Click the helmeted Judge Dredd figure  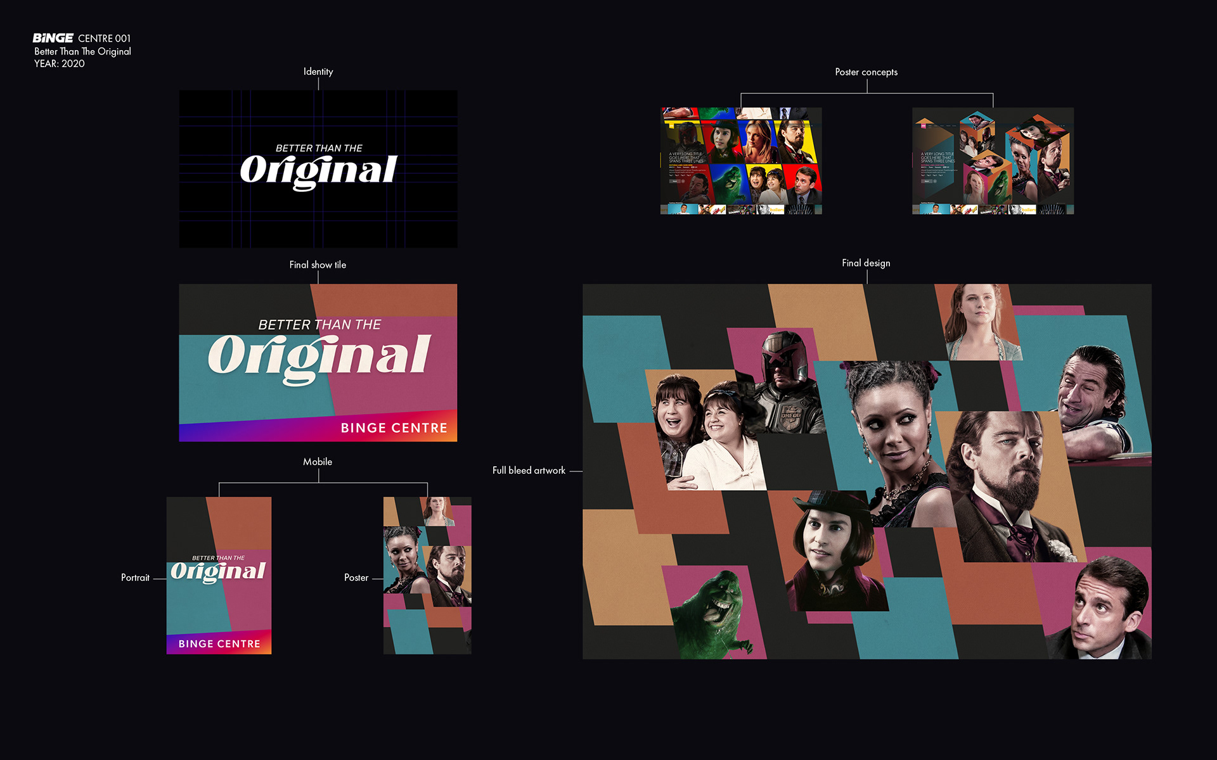click(786, 382)
